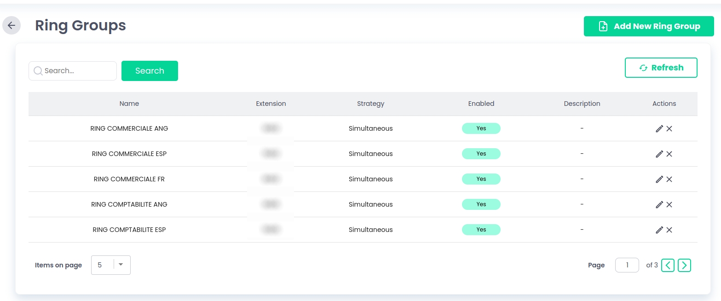The image size is (721, 301).
Task: Delete the RING COMMERCIALE ESP ring group
Action: (x=669, y=154)
